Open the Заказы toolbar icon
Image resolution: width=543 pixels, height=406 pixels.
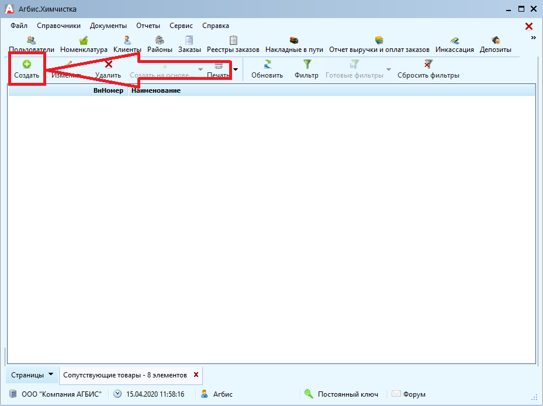tap(189, 44)
